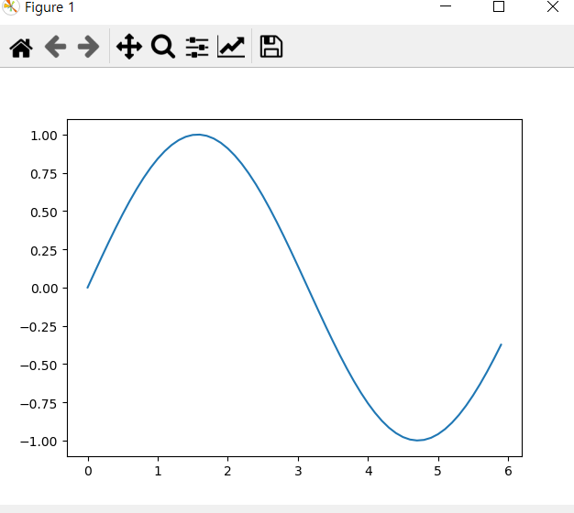Click the x-axis label 0
The image size is (574, 513).
pos(88,471)
